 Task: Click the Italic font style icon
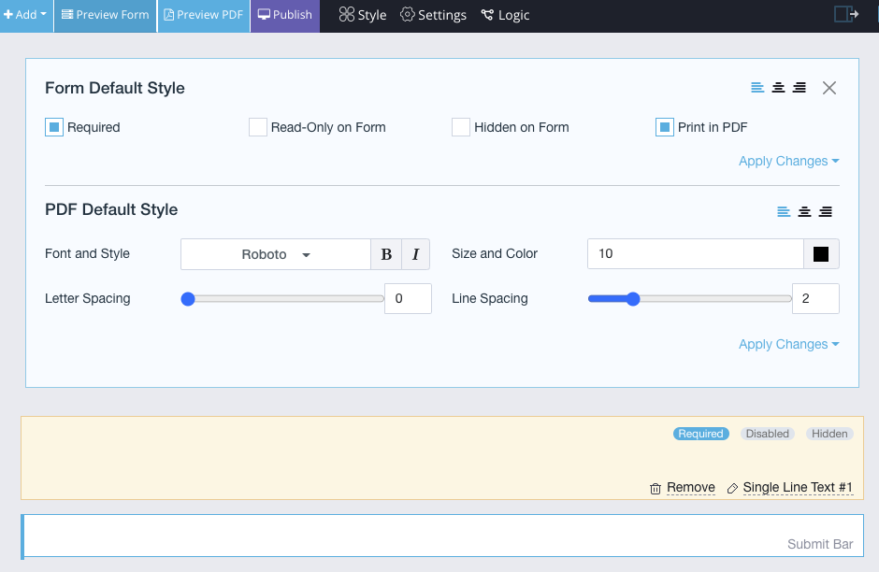click(x=415, y=254)
